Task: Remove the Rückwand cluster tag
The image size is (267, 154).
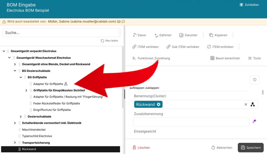Action: 159,105
